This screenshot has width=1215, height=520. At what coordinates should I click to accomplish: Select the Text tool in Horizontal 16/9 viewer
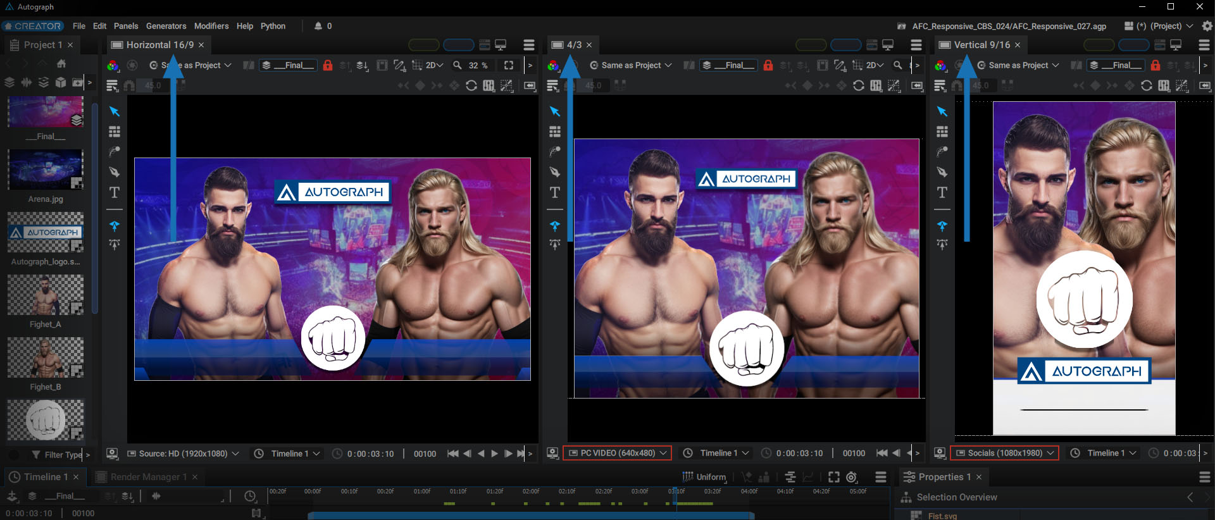click(115, 192)
